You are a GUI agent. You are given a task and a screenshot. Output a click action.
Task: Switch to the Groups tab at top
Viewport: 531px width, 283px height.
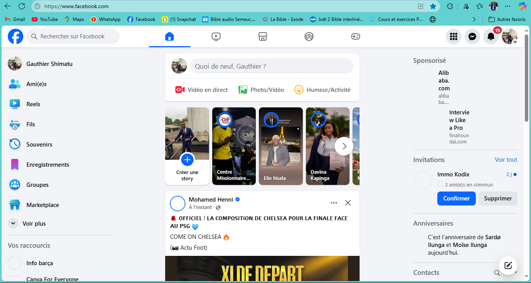309,36
